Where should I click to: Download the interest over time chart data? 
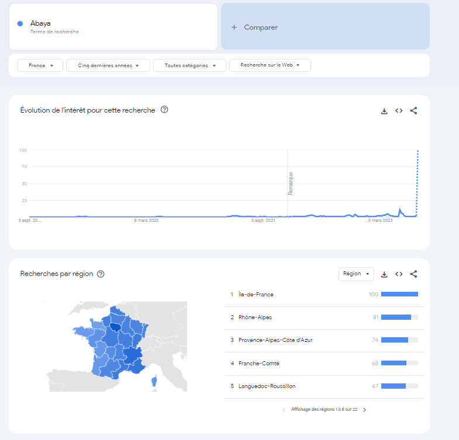click(384, 111)
